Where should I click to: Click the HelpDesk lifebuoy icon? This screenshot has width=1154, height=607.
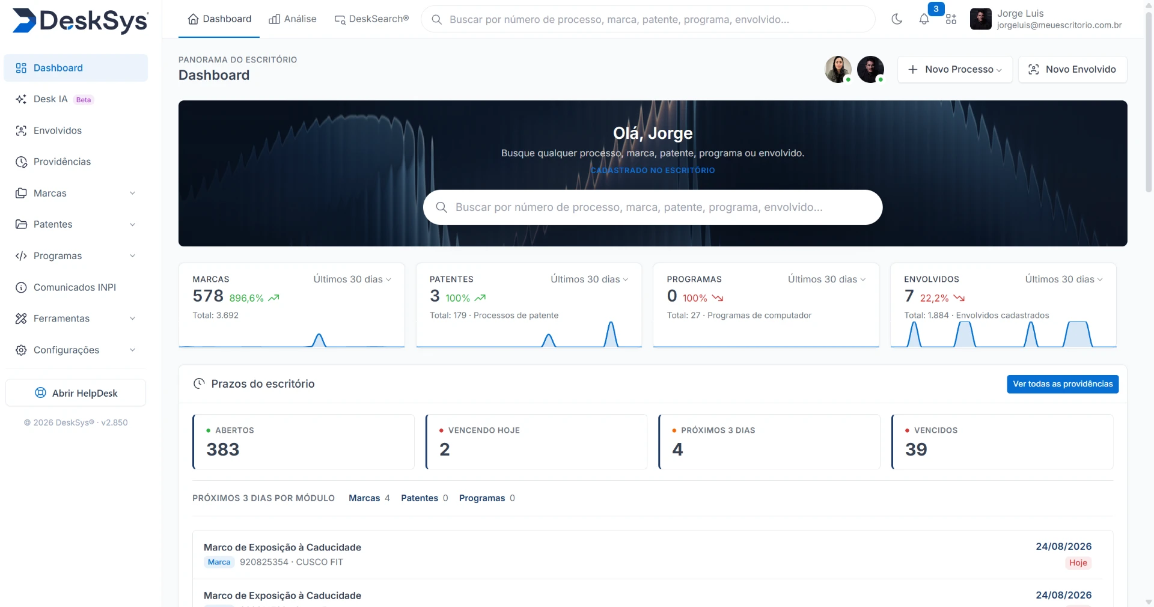(40, 393)
